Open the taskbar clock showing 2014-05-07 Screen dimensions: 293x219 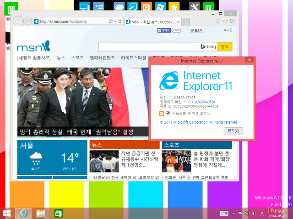coord(277,214)
